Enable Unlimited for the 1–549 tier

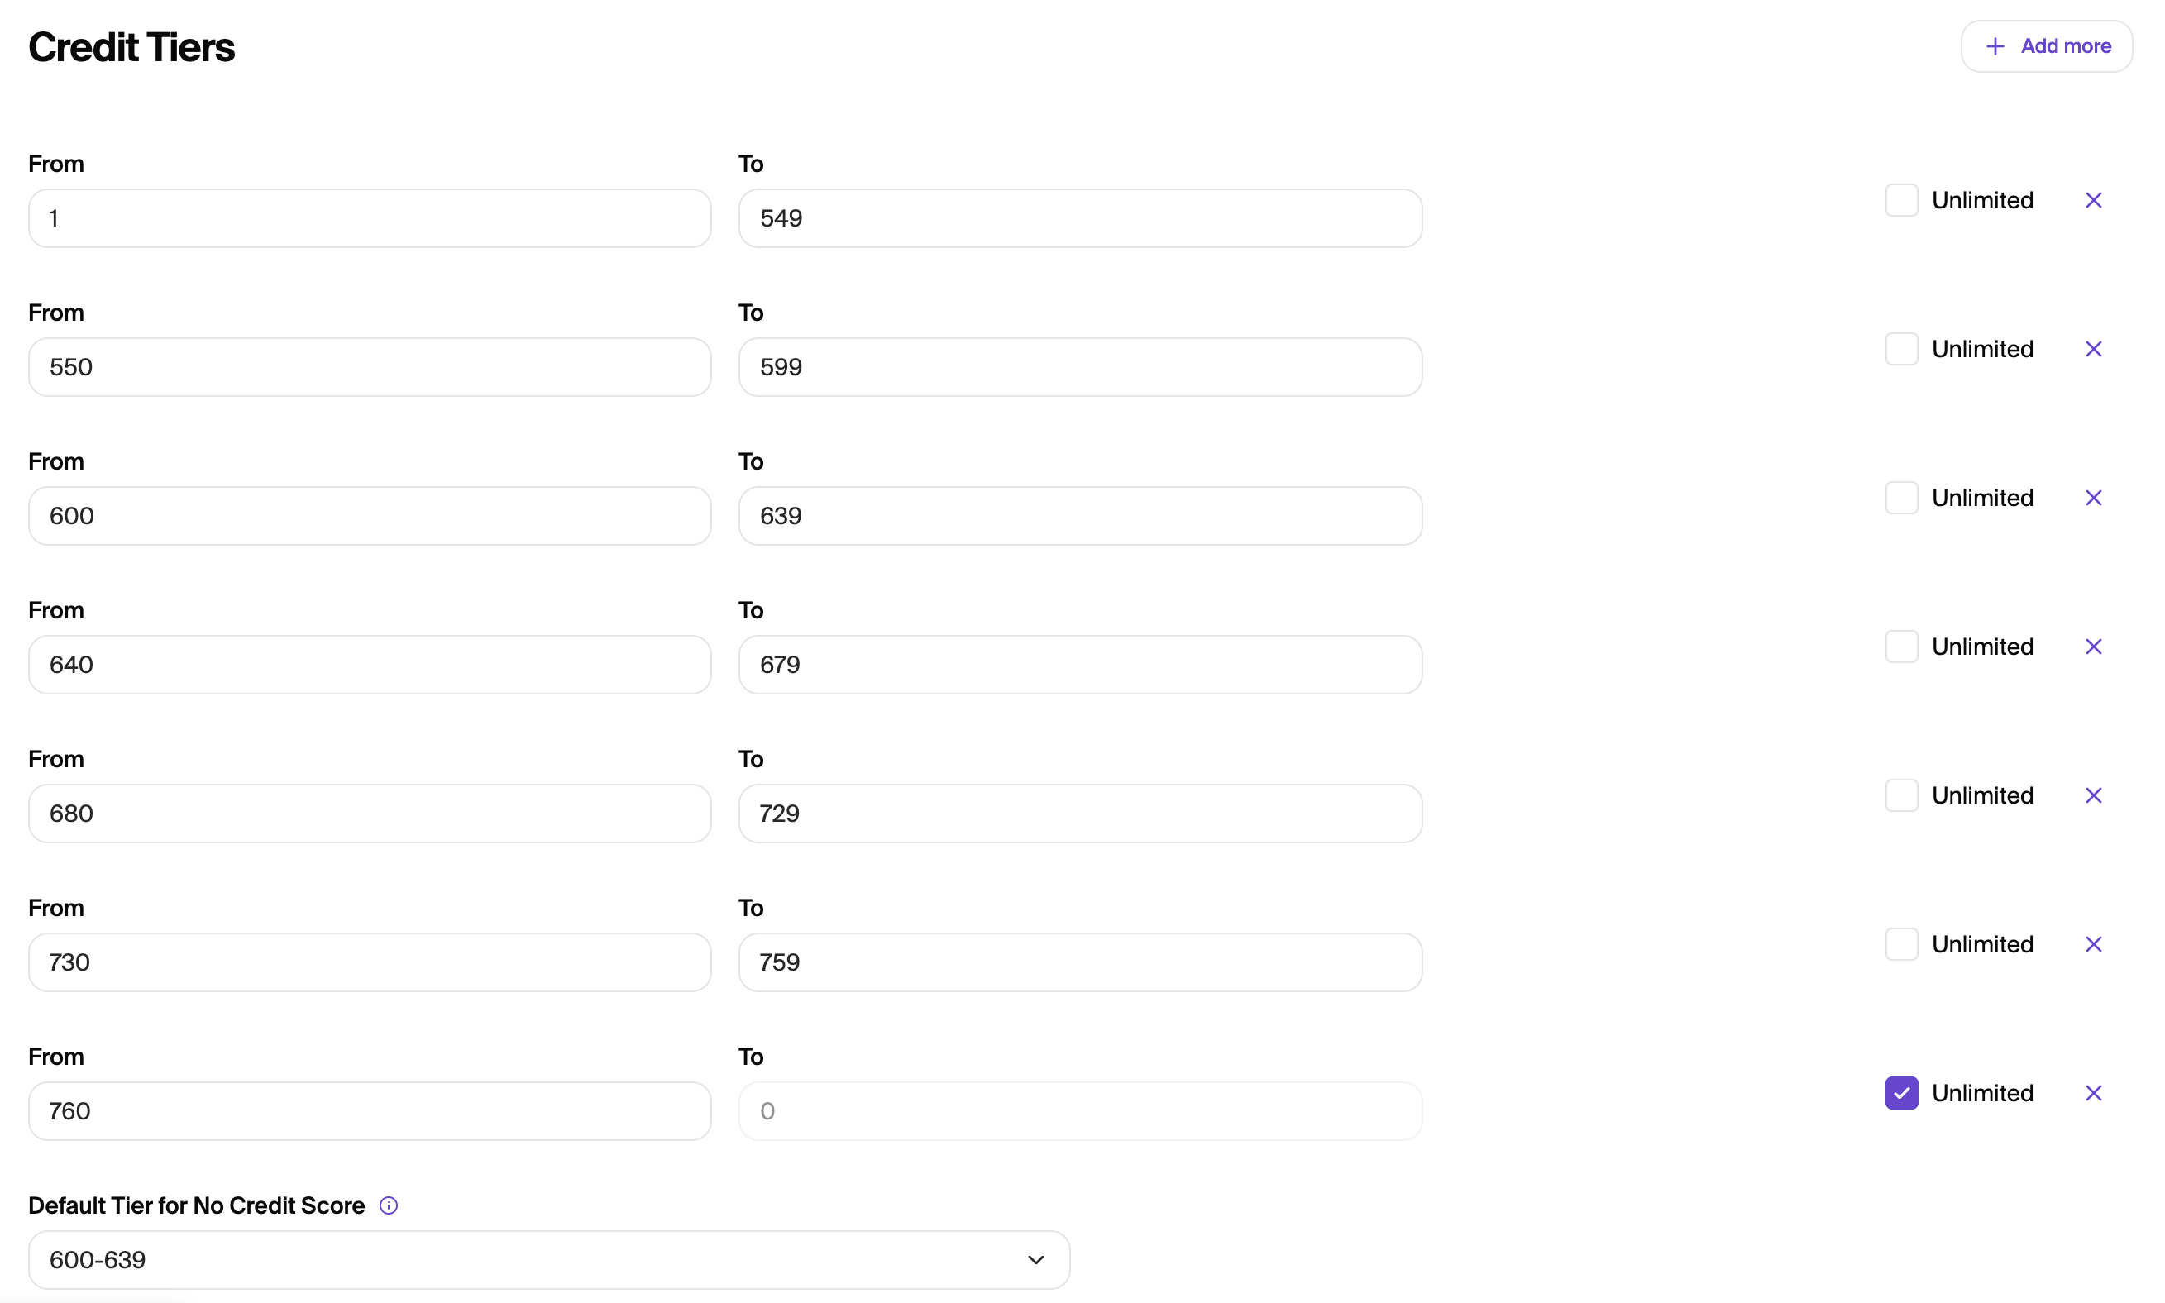pos(1902,199)
